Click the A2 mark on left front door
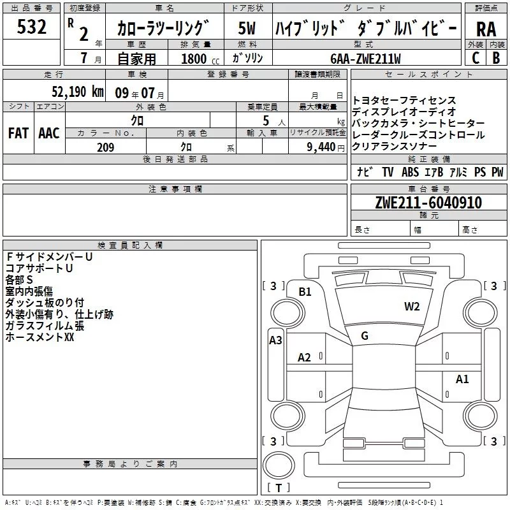This screenshot has height=510, width=510. click(x=304, y=358)
